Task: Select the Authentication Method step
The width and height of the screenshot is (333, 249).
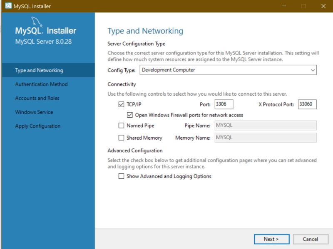Action: (41, 84)
